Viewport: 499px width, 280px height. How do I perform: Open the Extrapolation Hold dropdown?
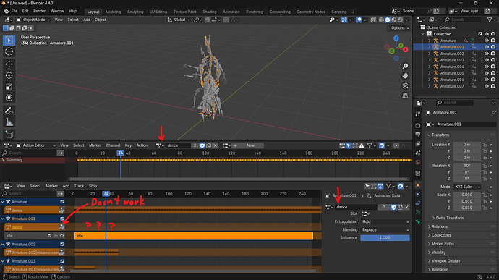pos(385,221)
